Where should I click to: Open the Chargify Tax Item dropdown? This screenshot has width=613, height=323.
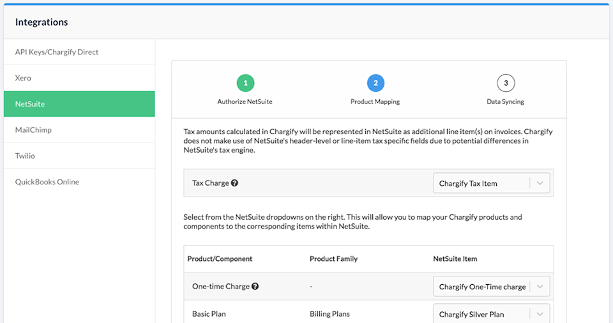492,183
